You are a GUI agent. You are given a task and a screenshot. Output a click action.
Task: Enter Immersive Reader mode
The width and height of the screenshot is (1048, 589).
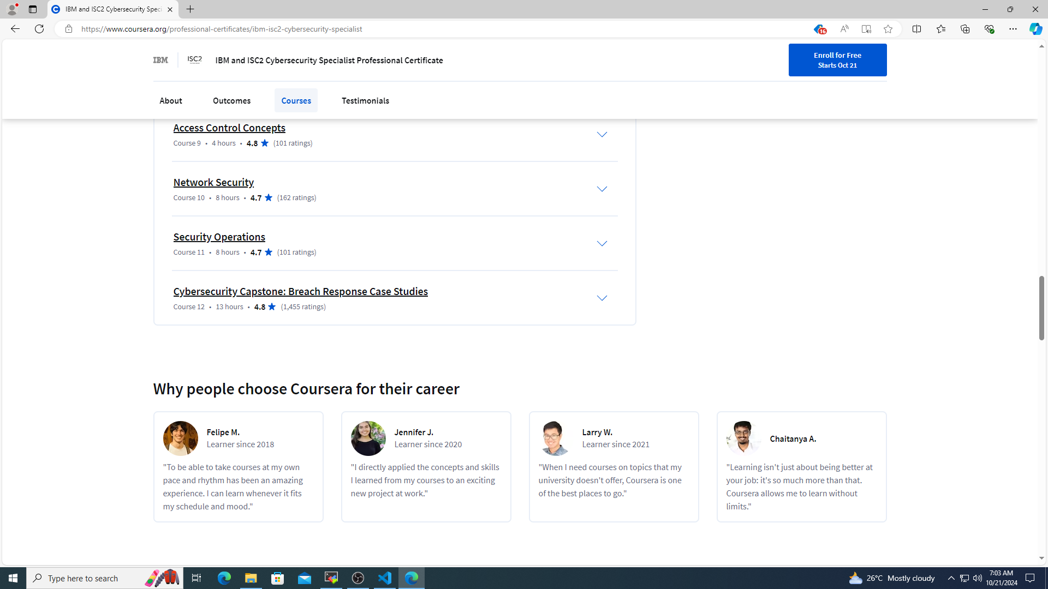[866, 29]
